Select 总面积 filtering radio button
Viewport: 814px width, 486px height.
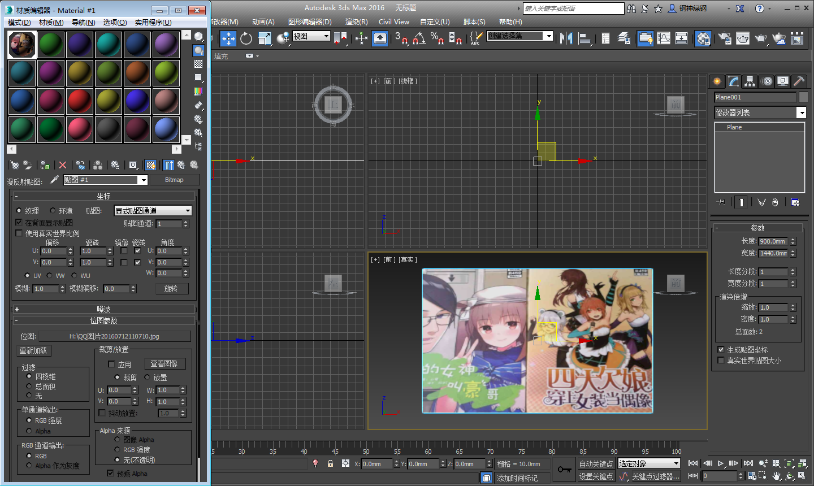[29, 386]
